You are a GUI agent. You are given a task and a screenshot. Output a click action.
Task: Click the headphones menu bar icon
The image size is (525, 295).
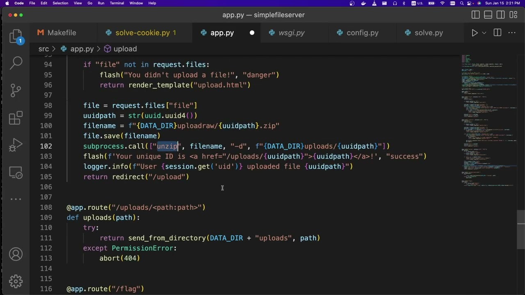395,3
